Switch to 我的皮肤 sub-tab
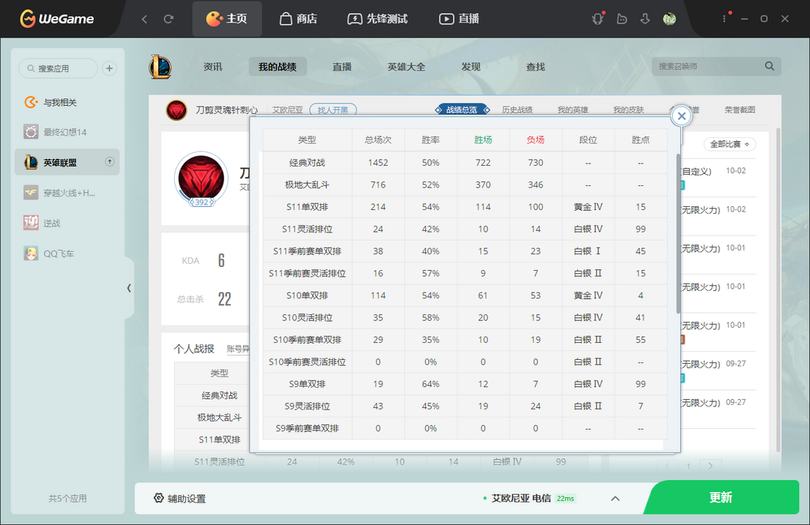The width and height of the screenshot is (810, 525). coord(628,109)
